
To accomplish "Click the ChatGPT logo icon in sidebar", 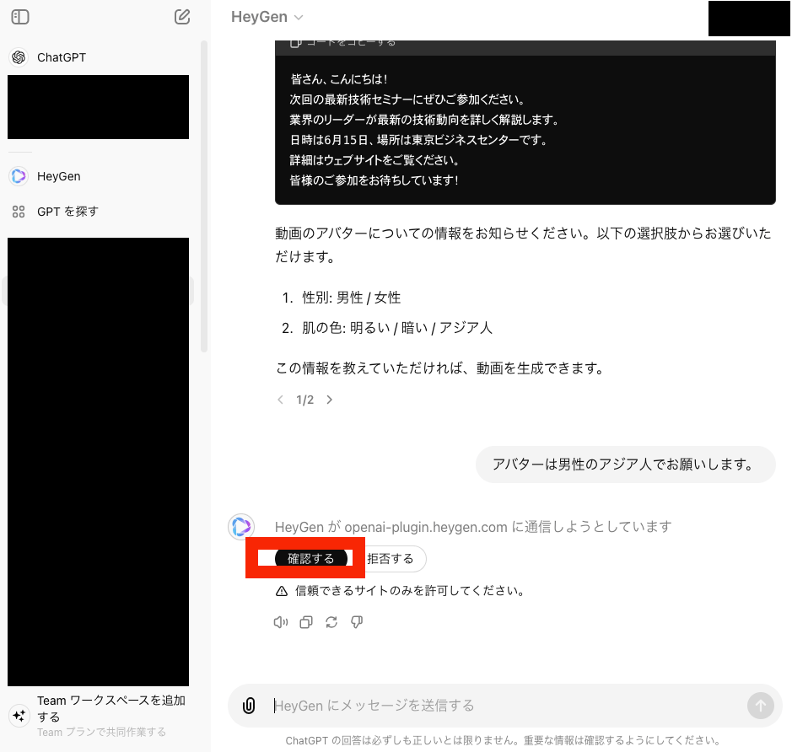I will pyautogui.click(x=19, y=57).
